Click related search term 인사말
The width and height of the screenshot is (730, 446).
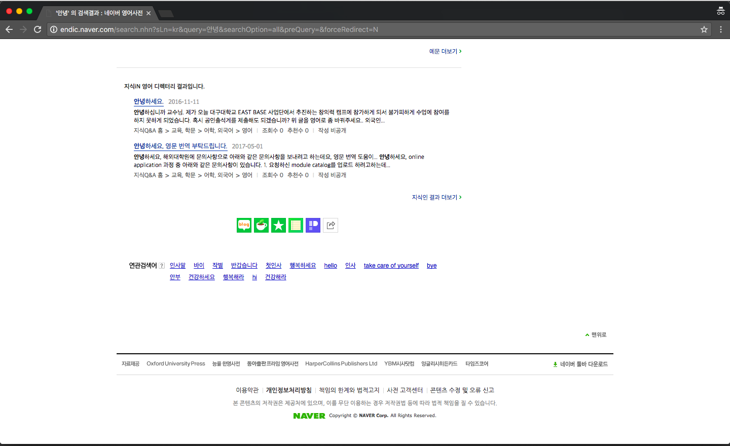(x=177, y=266)
